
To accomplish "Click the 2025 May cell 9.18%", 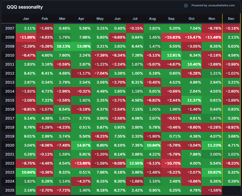I will click(100, 190).
